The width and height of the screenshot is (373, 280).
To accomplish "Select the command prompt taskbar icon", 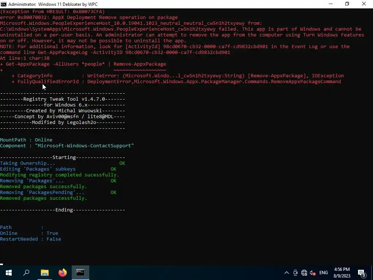I will click(81, 273).
